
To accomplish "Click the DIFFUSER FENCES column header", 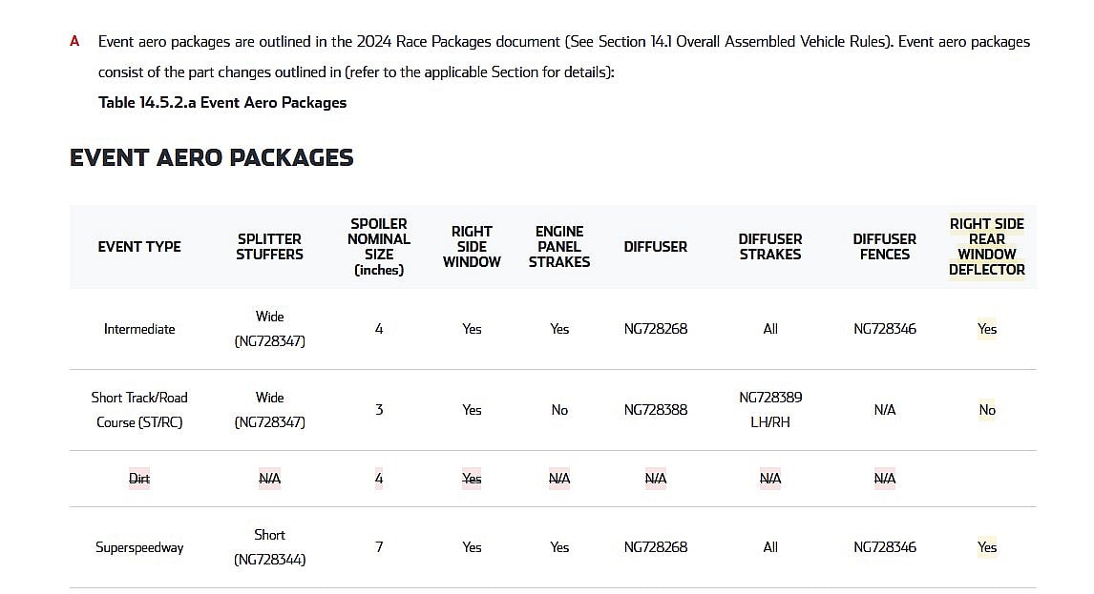I will click(x=884, y=246).
